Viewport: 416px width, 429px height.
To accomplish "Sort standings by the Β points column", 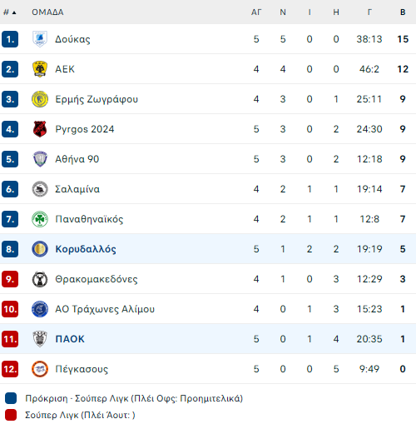I will 403,12.
